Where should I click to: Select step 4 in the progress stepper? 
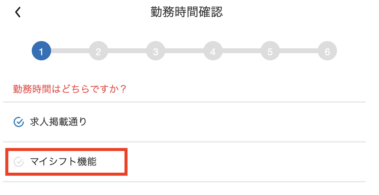click(x=213, y=51)
